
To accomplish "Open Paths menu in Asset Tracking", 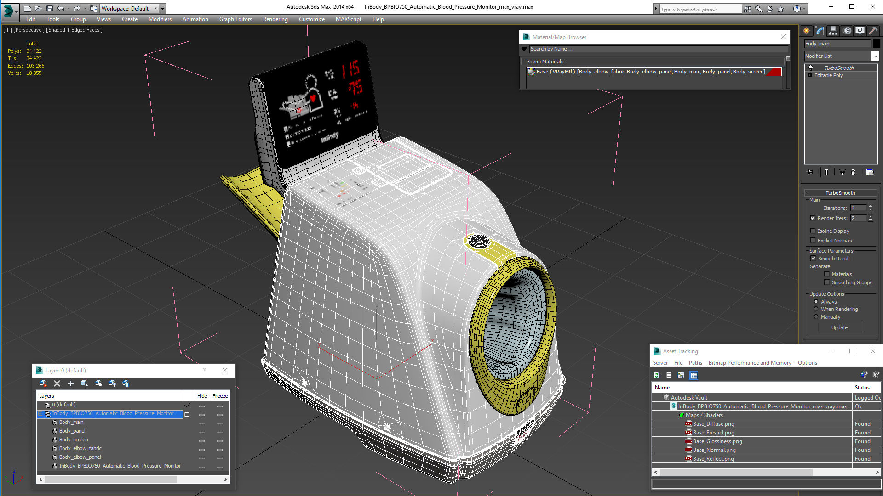I will point(695,363).
